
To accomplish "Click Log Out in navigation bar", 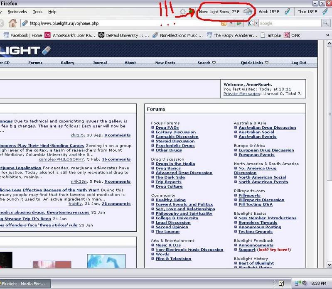I will 298,63.
